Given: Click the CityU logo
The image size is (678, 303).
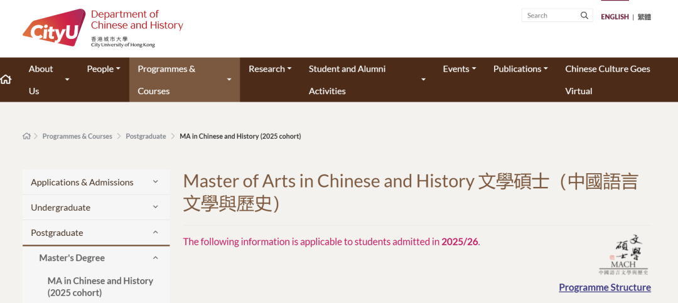Looking at the screenshot, I should (x=54, y=28).
